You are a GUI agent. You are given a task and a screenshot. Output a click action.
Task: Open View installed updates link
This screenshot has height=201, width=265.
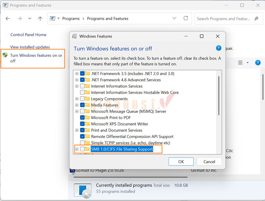pos(30,47)
